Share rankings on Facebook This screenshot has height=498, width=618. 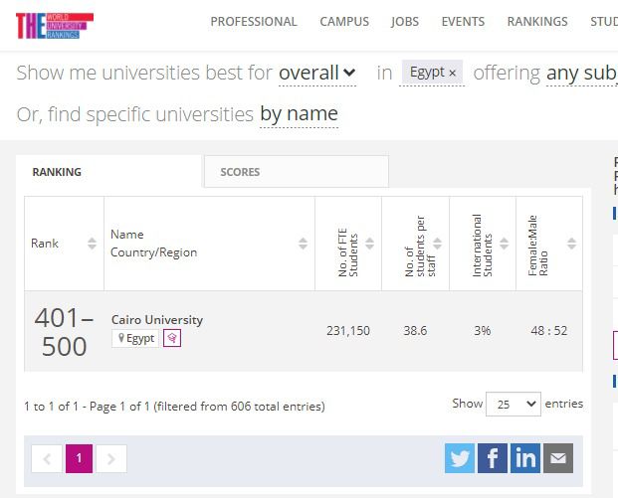point(493,457)
